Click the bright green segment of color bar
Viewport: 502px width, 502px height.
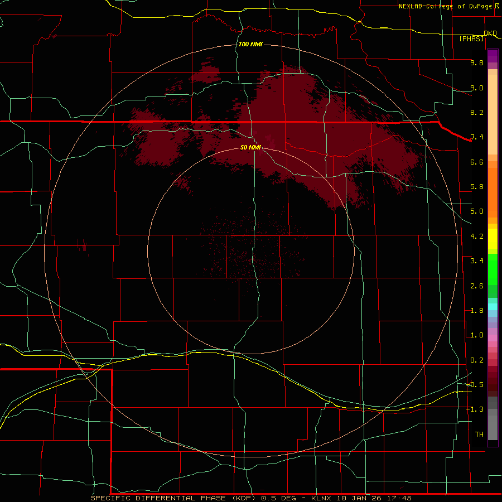(493, 269)
